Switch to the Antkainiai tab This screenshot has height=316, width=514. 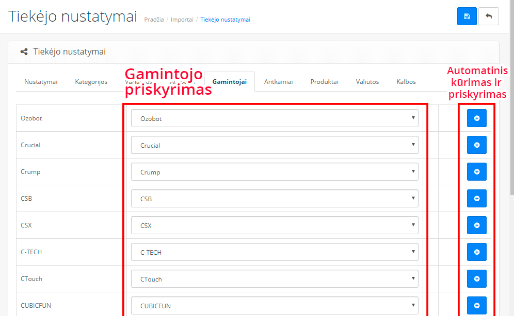click(x=278, y=82)
